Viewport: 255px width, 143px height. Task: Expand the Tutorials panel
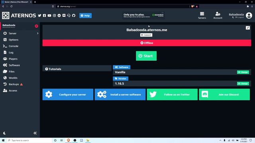pyautogui.click(x=77, y=69)
